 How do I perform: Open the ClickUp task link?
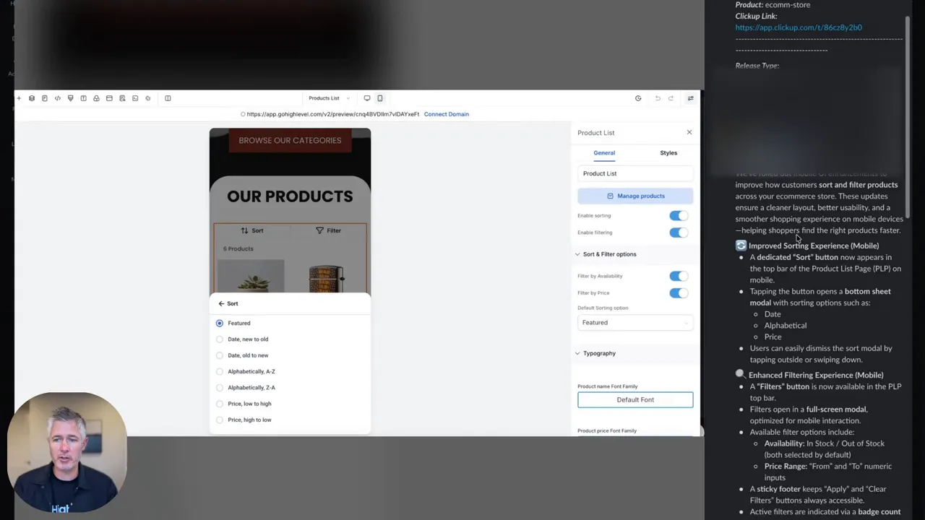tap(799, 27)
